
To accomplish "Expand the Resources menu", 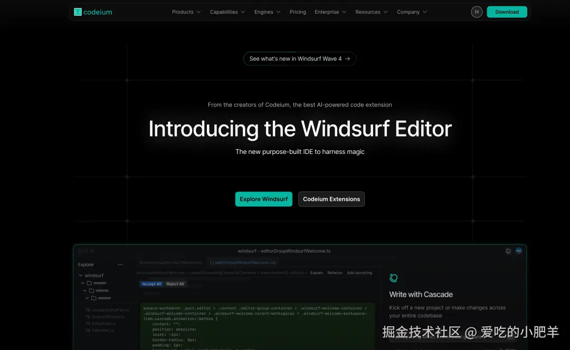I will (x=371, y=12).
